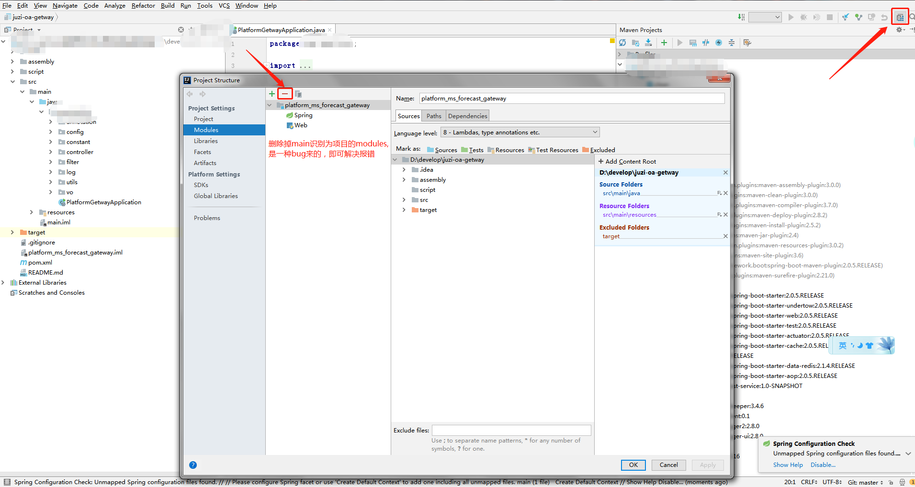Screen dimensions: 915x487
Task: Click Download Sources icon in Maven panel
Action: click(648, 43)
